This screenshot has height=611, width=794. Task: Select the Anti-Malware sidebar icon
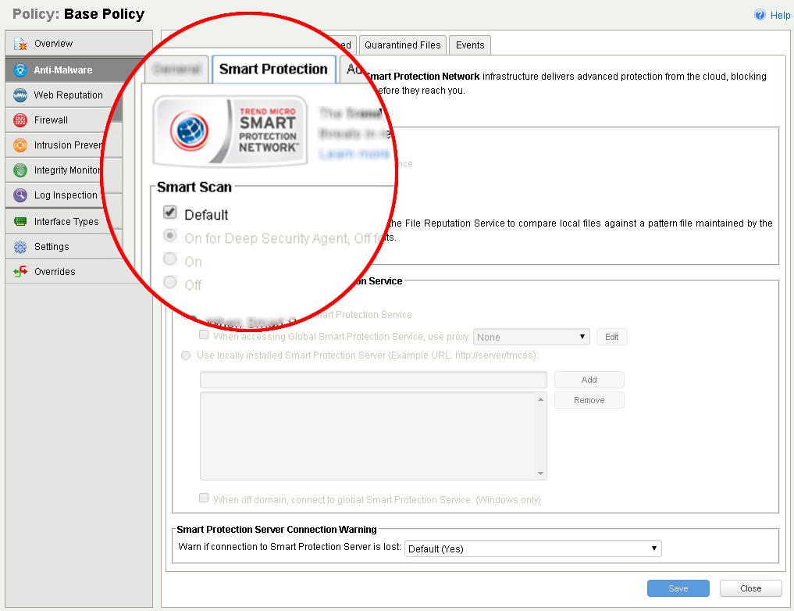coord(20,70)
